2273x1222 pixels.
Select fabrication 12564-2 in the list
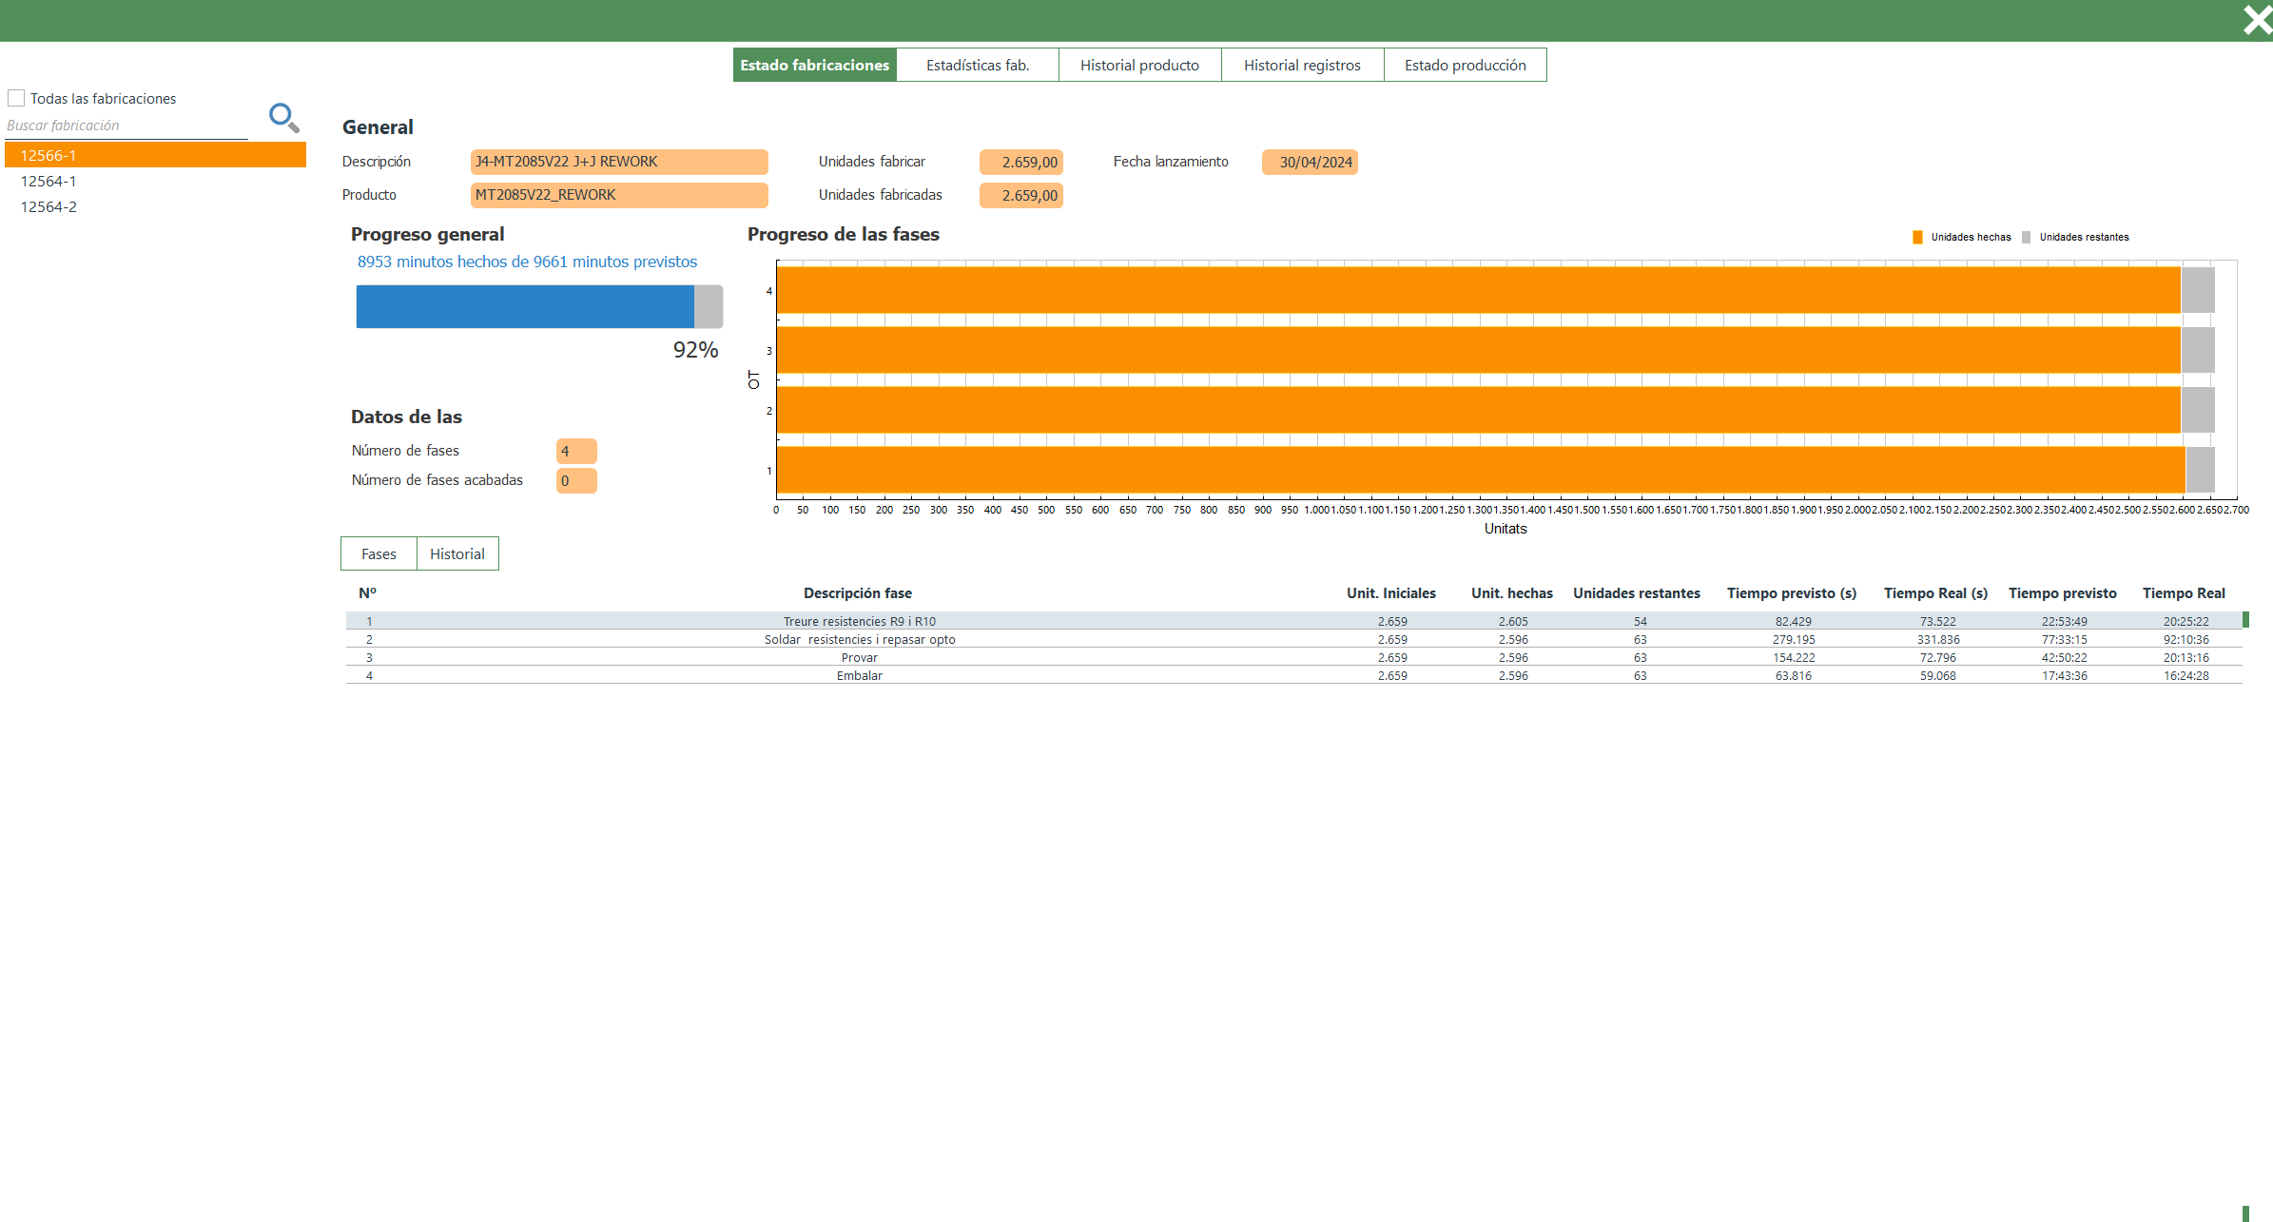point(49,206)
